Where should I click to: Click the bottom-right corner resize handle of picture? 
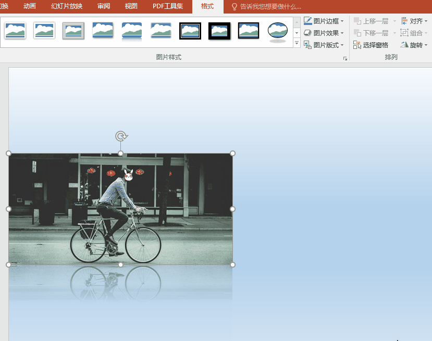pyautogui.click(x=232, y=265)
